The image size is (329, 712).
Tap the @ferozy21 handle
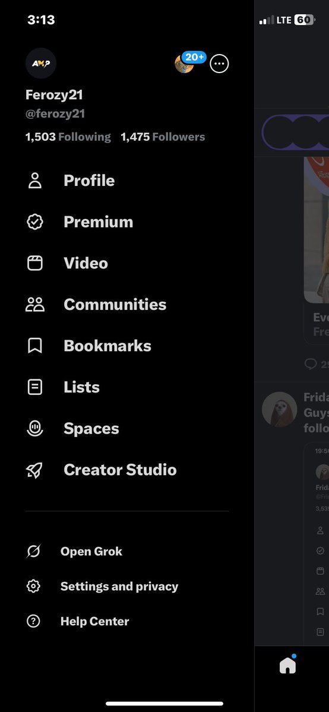(55, 113)
